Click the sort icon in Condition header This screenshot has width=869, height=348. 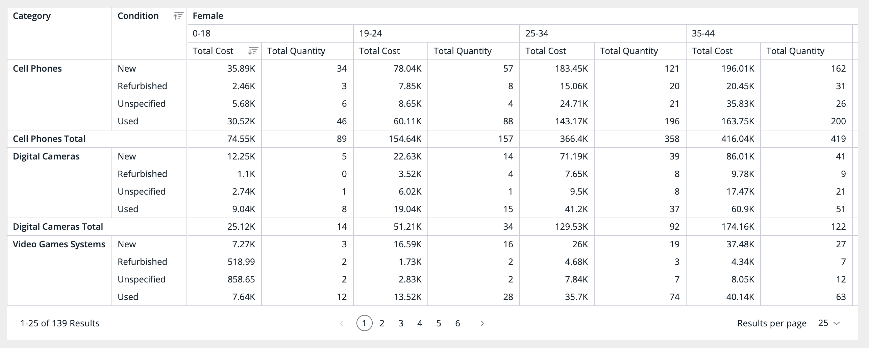[178, 16]
